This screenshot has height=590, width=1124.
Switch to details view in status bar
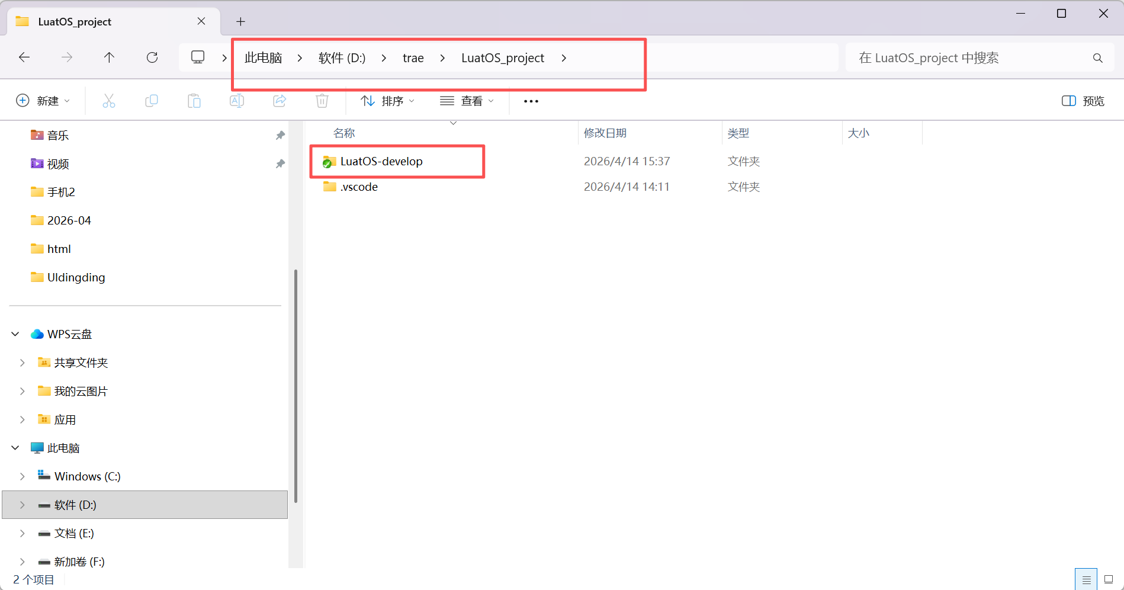1086,580
